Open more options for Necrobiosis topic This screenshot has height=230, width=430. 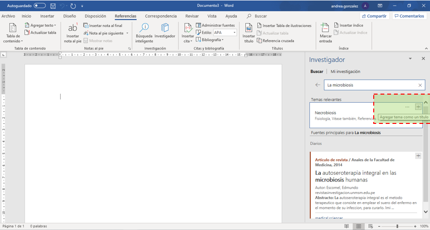click(x=407, y=107)
